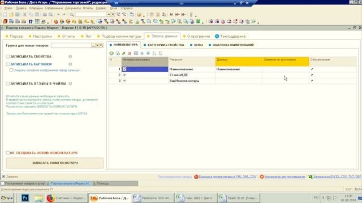This screenshot has width=362, height=203.
Task: Expand the first toolbar overflow arrow at its end
Action: click(x=196, y=16)
